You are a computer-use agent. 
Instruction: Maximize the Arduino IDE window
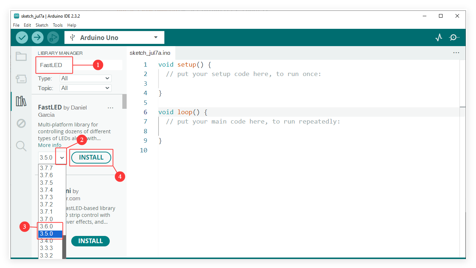(x=441, y=16)
